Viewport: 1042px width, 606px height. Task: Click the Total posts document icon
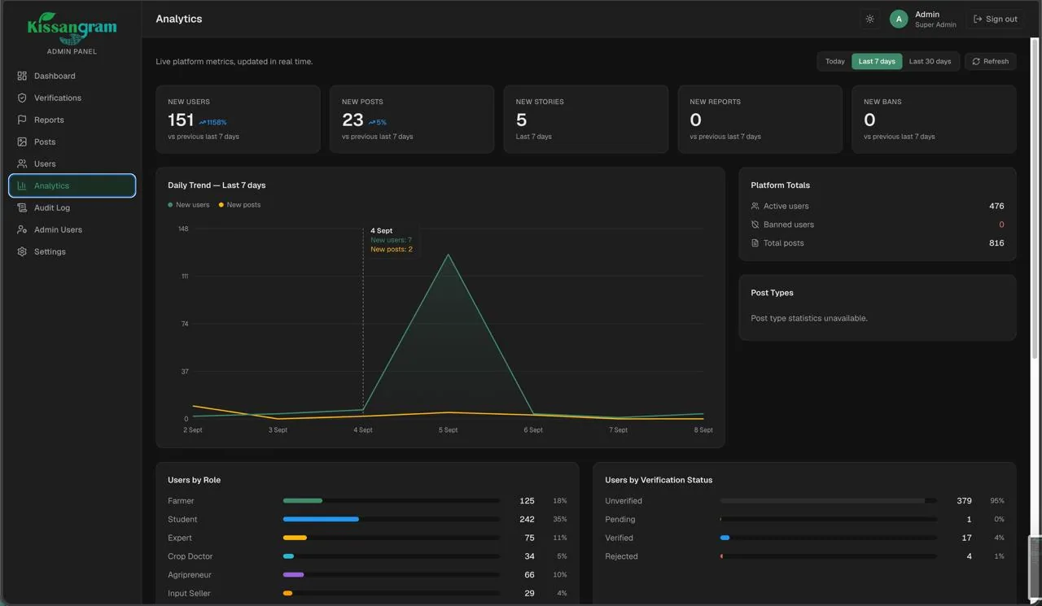point(755,243)
